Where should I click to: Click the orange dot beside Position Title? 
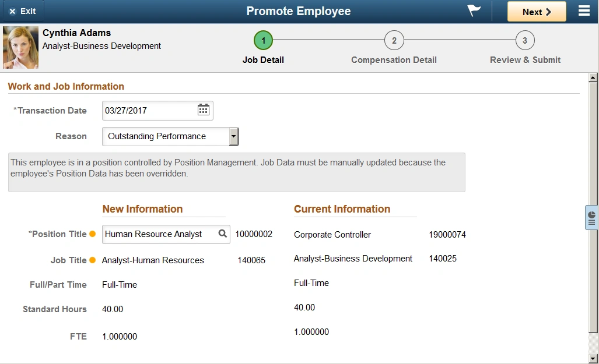point(92,234)
